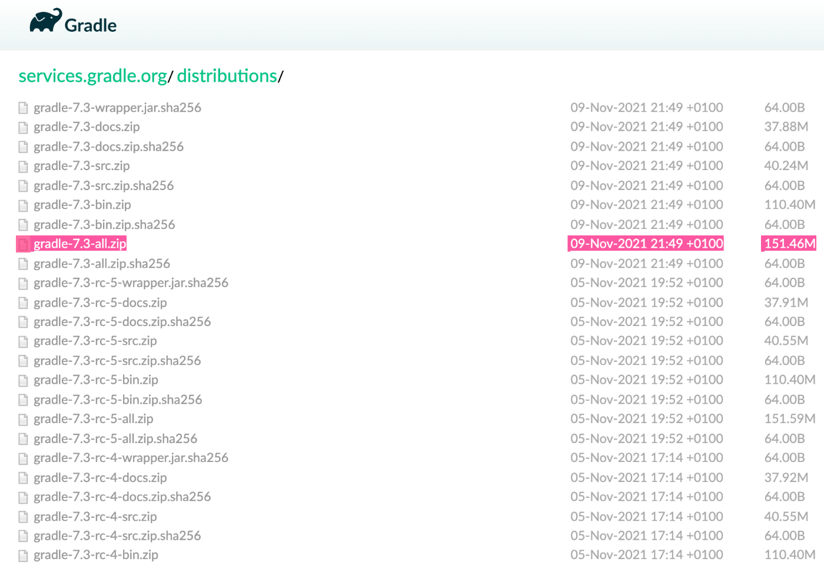824x565 pixels.
Task: Open gradle-7.3-rc-5-src.zip.sha256 link
Action: [117, 361]
